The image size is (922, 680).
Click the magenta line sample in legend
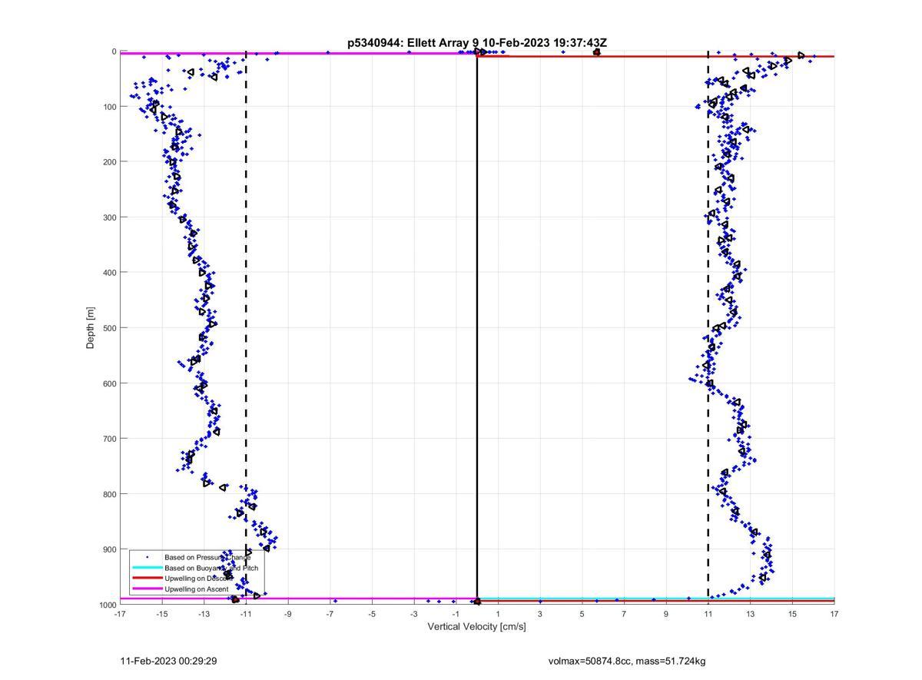coord(147,589)
